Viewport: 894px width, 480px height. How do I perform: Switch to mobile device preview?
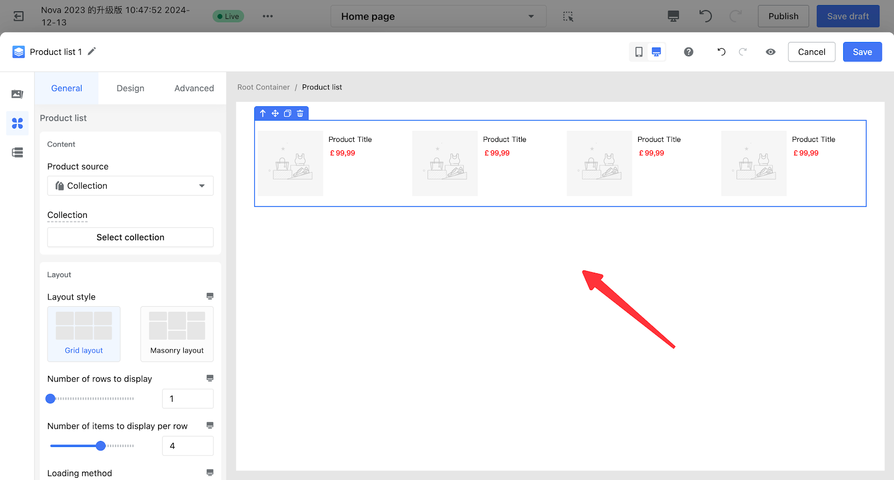639,52
